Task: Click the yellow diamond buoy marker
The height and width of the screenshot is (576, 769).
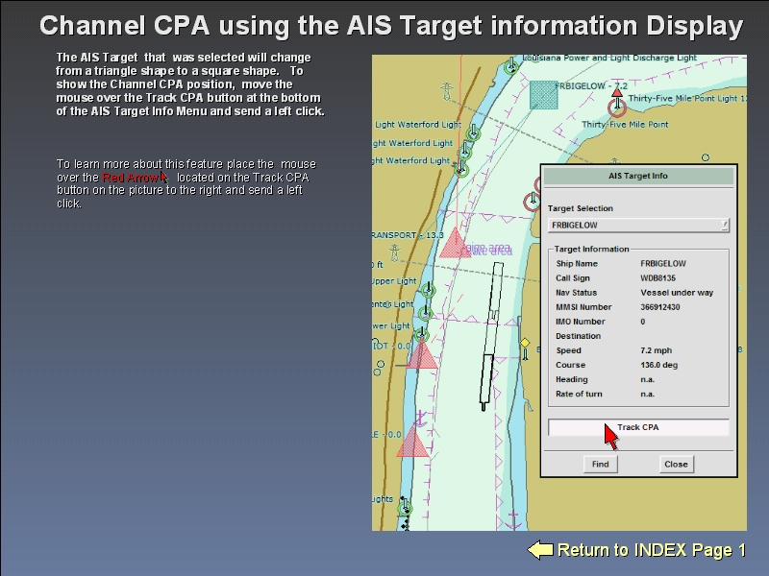Action: pos(525,343)
